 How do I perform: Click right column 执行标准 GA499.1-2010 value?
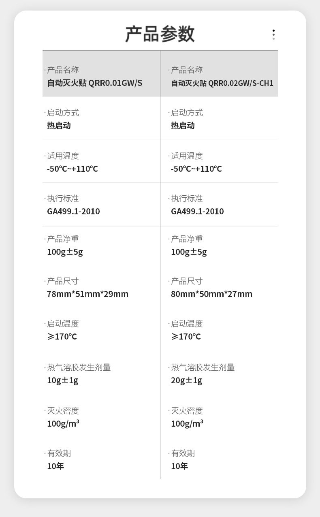coord(197,211)
